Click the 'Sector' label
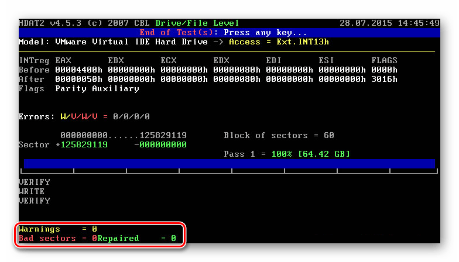The height and width of the screenshot is (262, 459). pos(34,145)
